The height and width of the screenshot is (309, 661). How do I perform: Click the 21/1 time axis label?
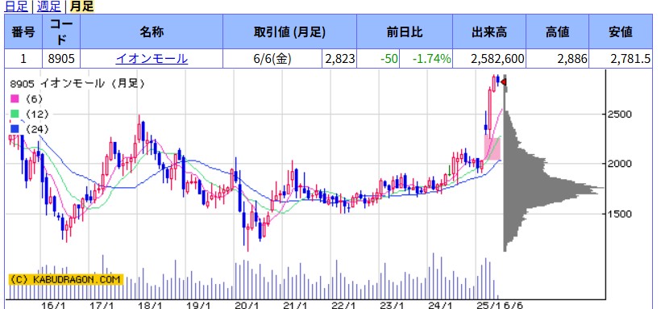(x=296, y=305)
